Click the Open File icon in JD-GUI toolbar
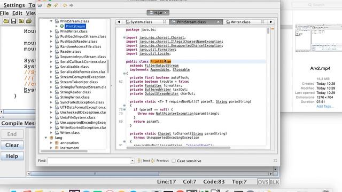The image size is (342, 192). [40, 5]
